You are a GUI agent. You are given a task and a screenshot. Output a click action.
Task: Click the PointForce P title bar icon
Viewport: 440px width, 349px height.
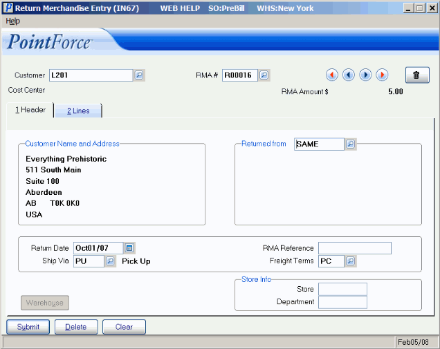coord(8,8)
